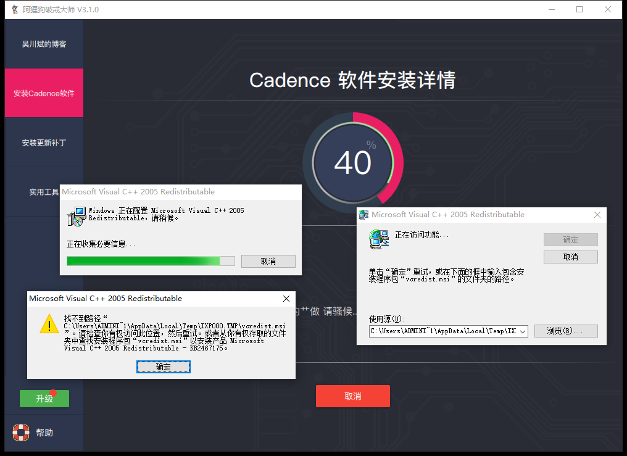Click the Cadence 软件安装详情 heading
Image resolution: width=627 pixels, height=456 pixels.
[x=353, y=80]
